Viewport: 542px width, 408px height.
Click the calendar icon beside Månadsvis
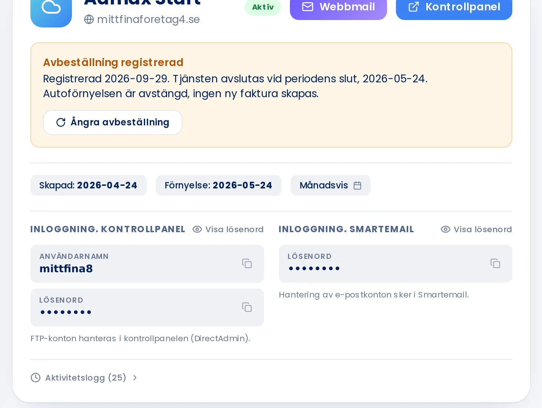[357, 185]
